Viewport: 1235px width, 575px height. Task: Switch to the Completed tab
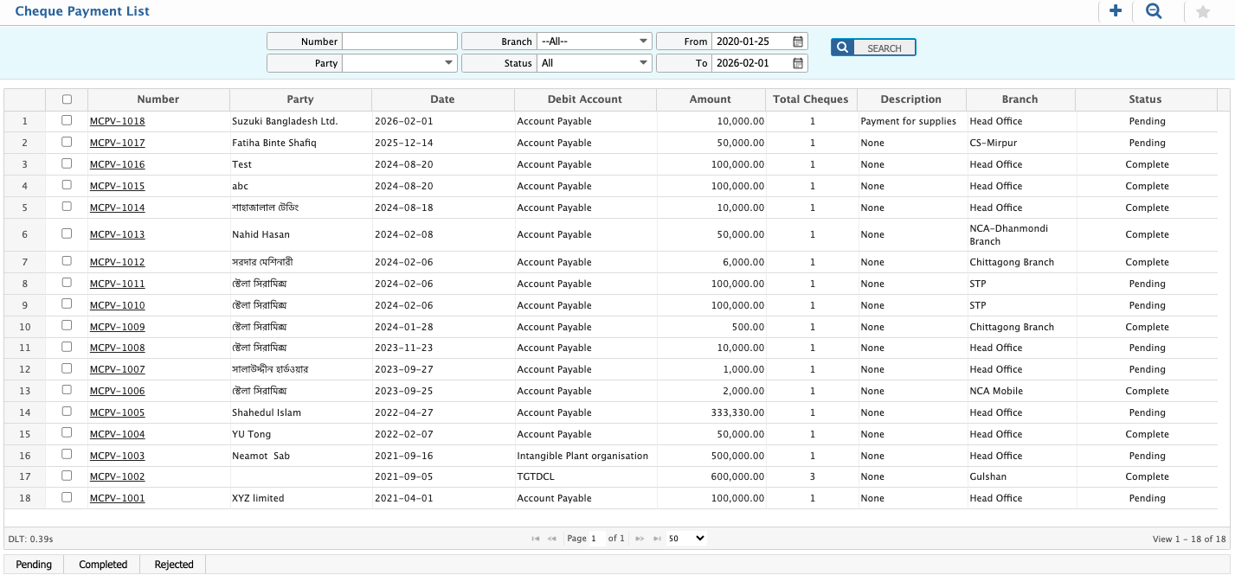(103, 565)
